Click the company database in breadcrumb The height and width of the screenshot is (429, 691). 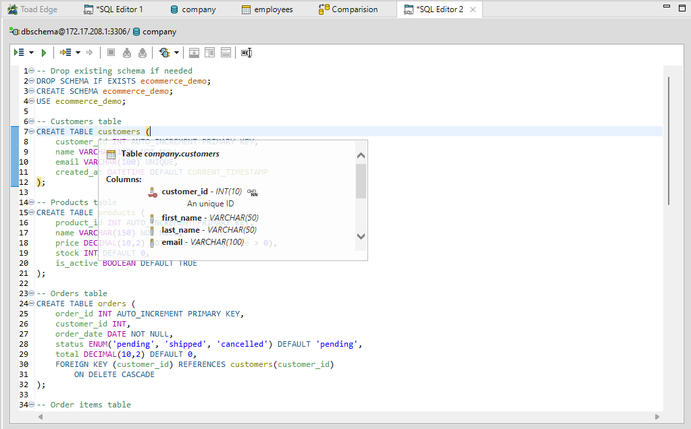click(x=155, y=32)
